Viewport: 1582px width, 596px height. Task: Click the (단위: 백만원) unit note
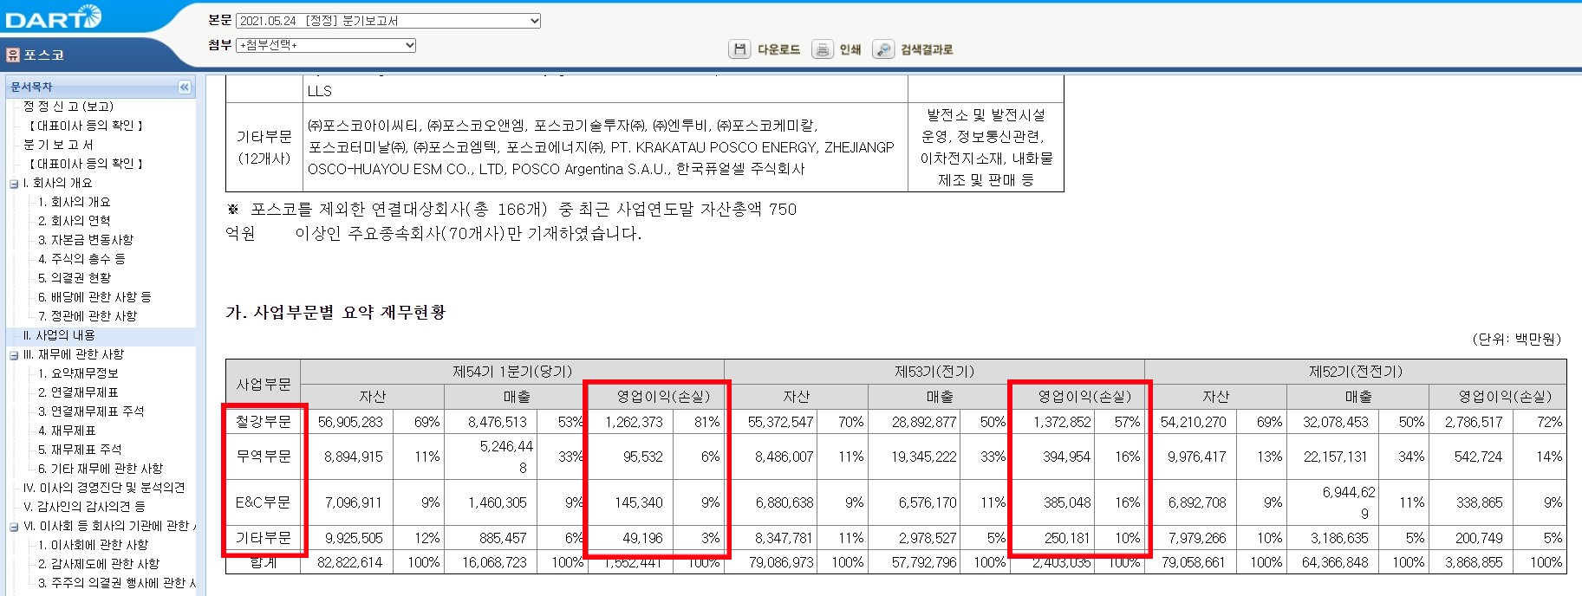(x=1516, y=339)
